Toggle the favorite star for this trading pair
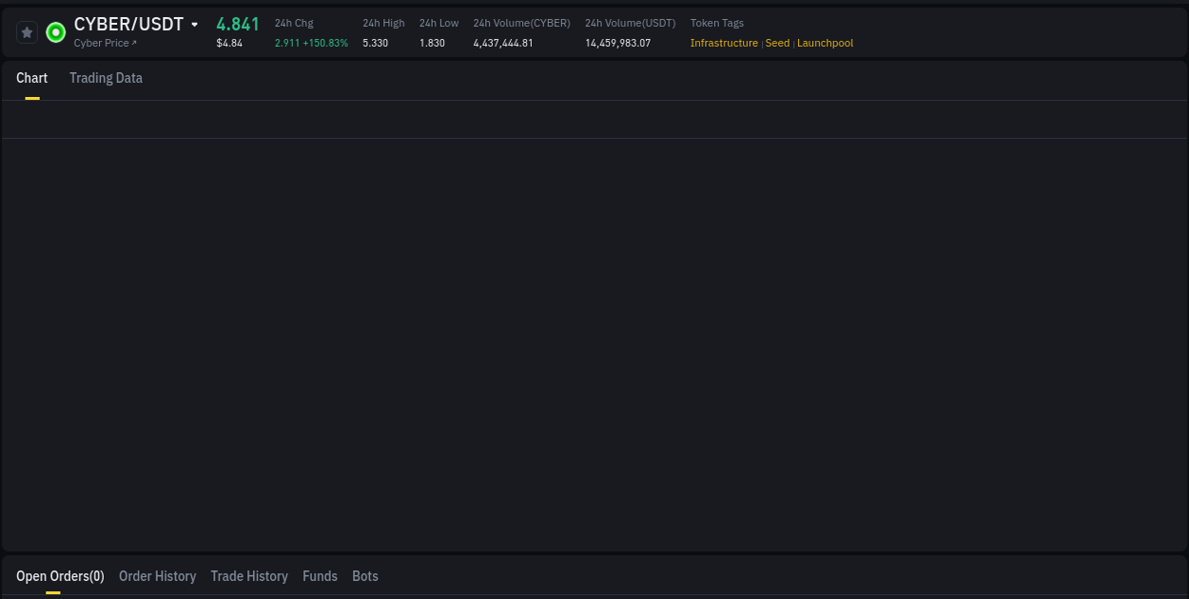The width and height of the screenshot is (1189, 599). pyautogui.click(x=27, y=31)
